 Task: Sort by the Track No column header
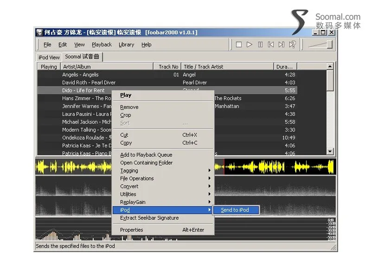(167, 67)
